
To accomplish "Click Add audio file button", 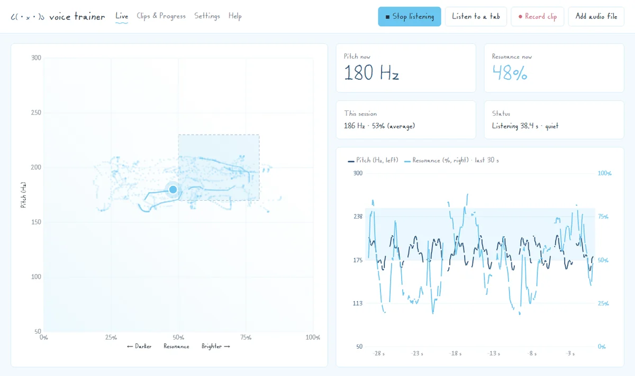I will 596,16.
